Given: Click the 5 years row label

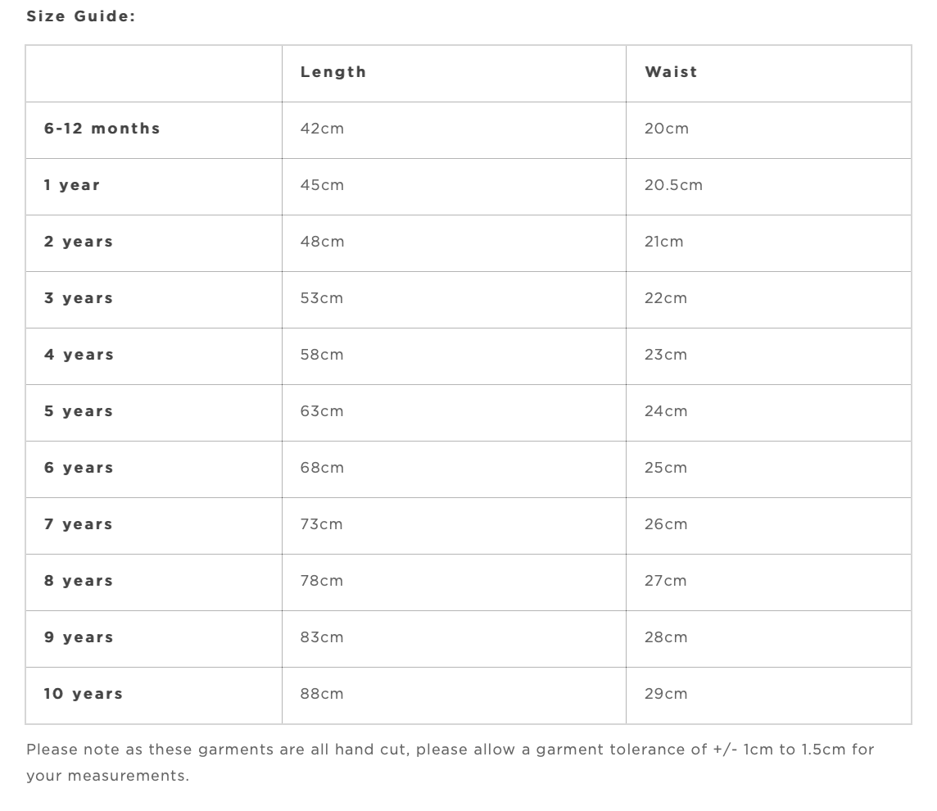Looking at the screenshot, I should [79, 411].
